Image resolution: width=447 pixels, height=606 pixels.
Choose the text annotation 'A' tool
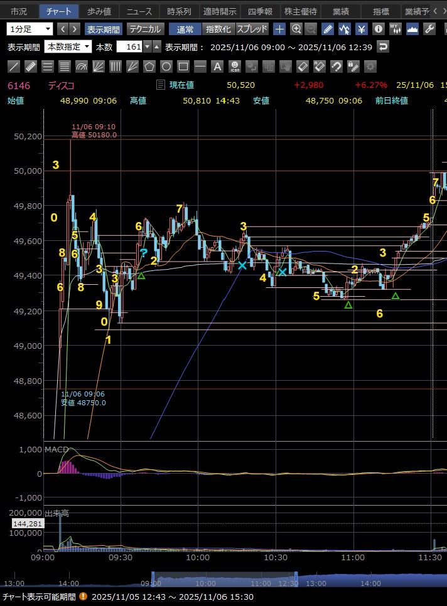pos(217,66)
